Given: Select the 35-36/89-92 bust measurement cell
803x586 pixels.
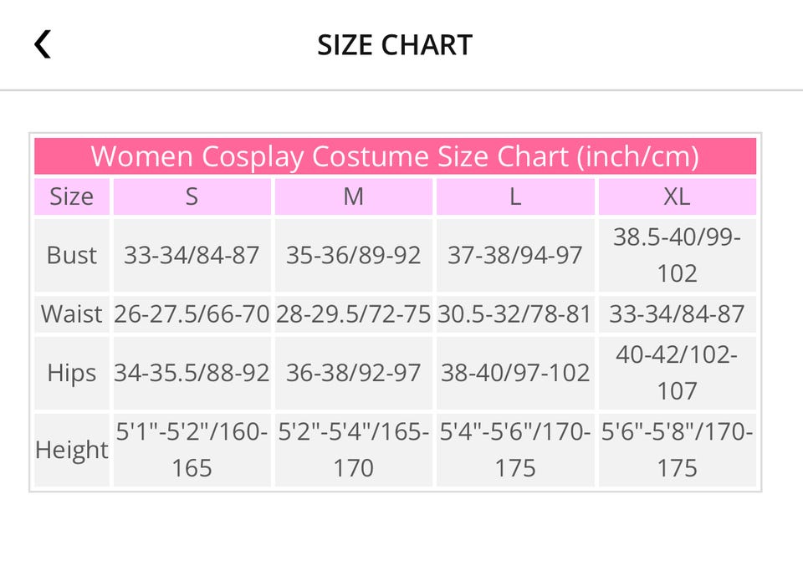Looking at the screenshot, I should 354,255.
